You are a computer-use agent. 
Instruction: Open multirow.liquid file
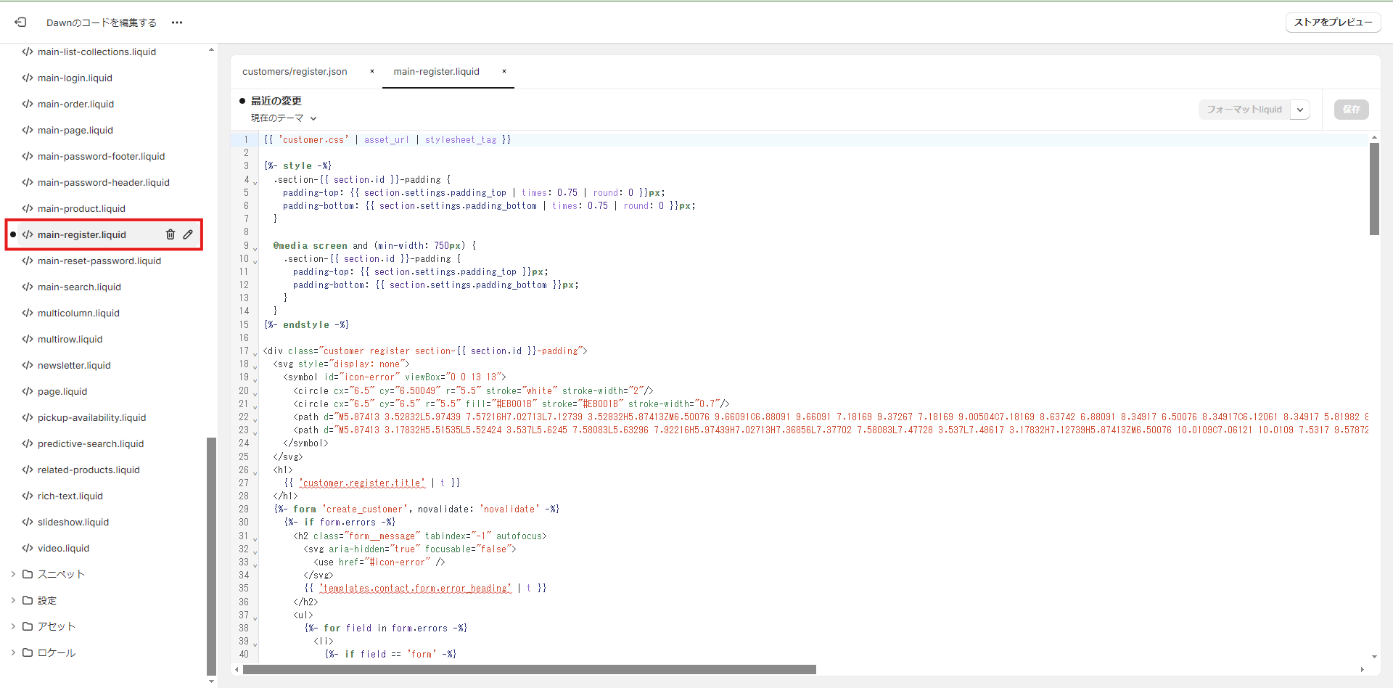tap(70, 339)
